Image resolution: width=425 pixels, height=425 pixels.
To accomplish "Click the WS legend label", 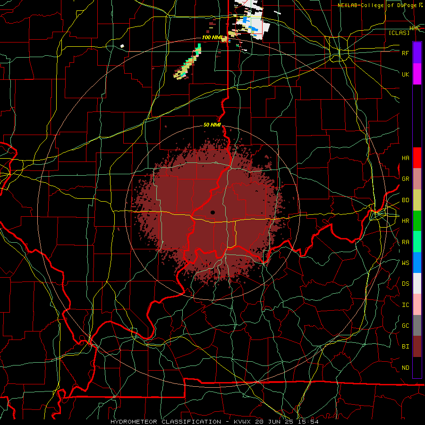I will 405,263.
